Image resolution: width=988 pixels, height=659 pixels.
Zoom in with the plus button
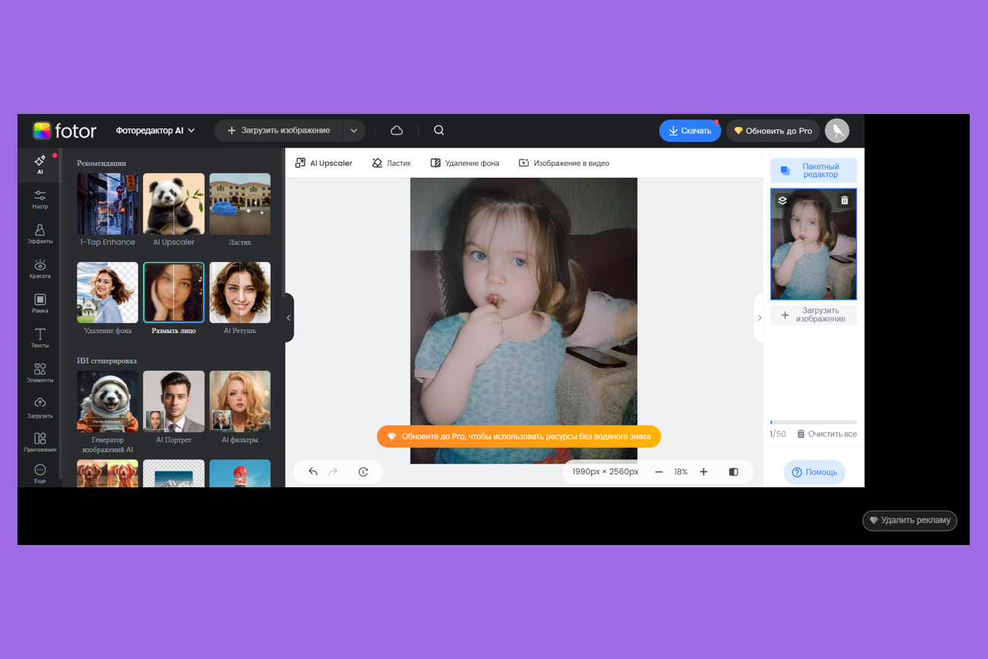[x=704, y=472]
